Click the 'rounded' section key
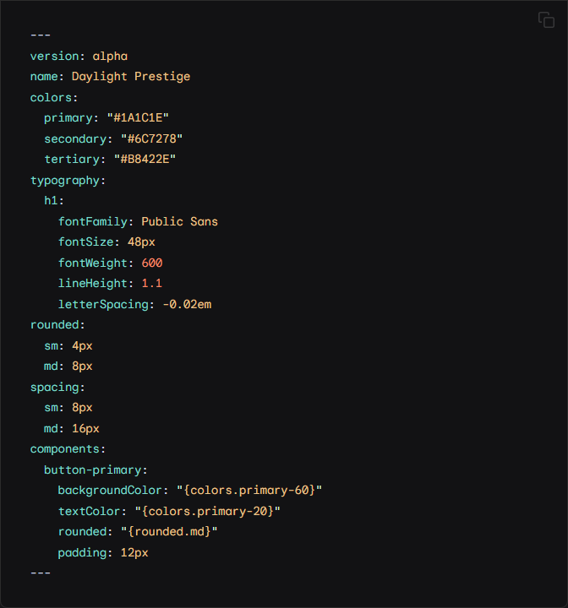The image size is (568, 608). tap(55, 325)
